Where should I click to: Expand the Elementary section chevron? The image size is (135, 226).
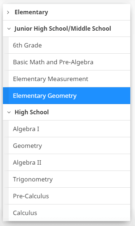pos(8,12)
